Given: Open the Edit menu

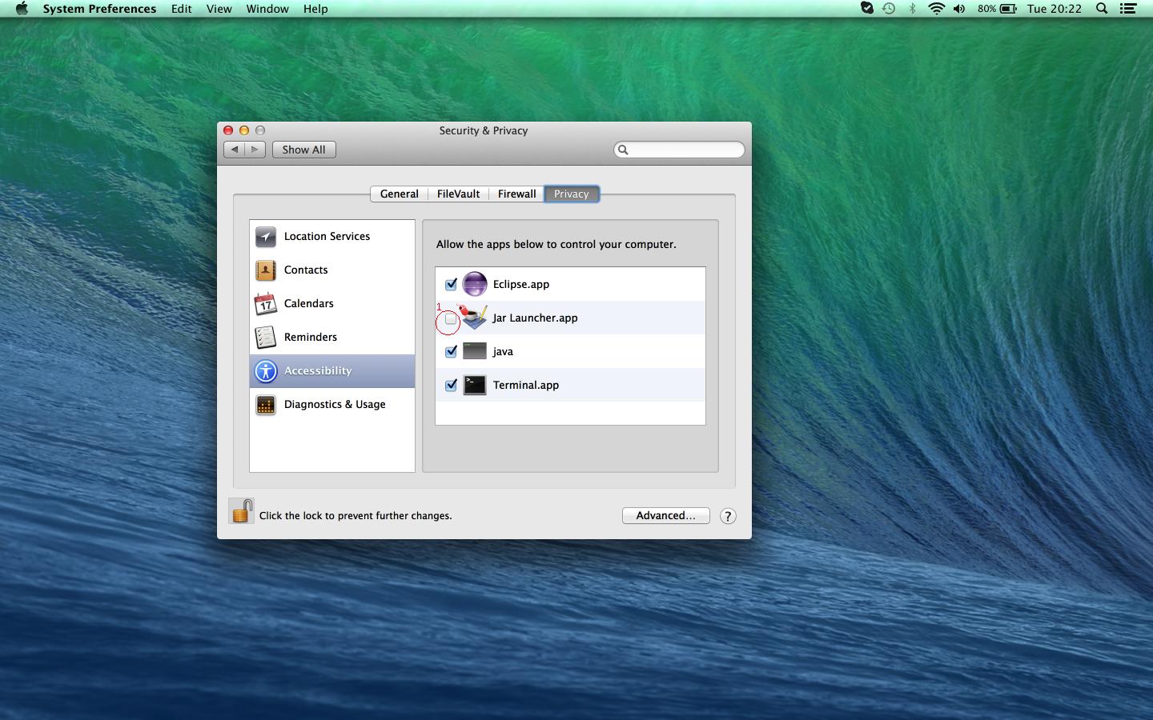Looking at the screenshot, I should tap(181, 9).
